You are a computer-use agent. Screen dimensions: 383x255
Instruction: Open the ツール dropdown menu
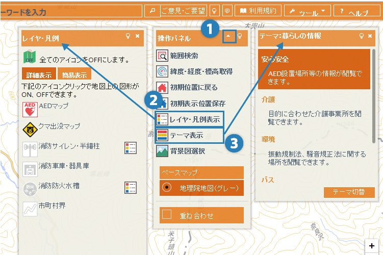tap(307, 11)
